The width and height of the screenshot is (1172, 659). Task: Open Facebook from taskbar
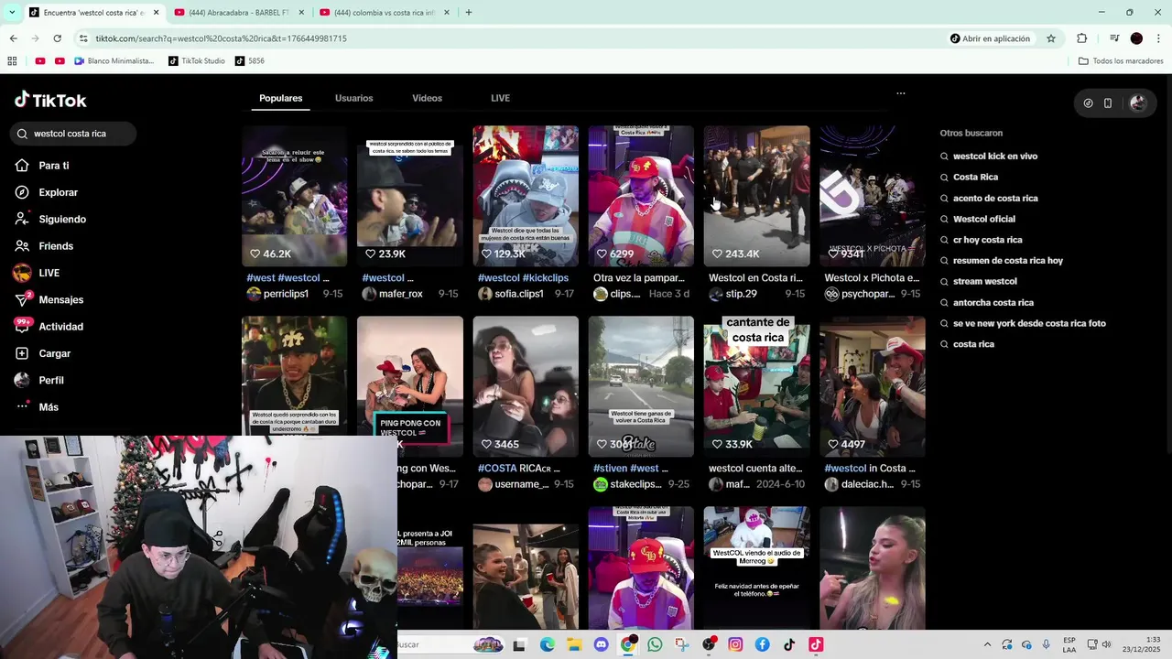(x=762, y=644)
